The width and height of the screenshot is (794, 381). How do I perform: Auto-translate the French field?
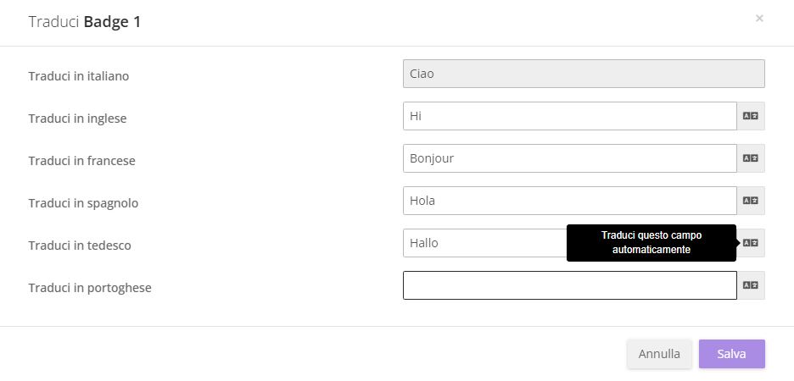pyautogui.click(x=751, y=158)
